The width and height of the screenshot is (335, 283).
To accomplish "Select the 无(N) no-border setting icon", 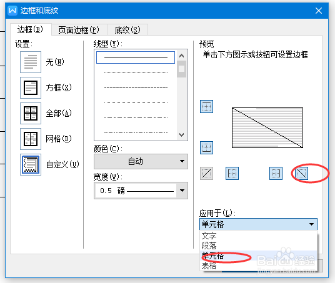I will click(31, 62).
